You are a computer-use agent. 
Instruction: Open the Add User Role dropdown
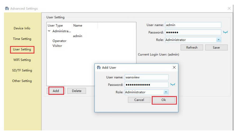(166, 92)
